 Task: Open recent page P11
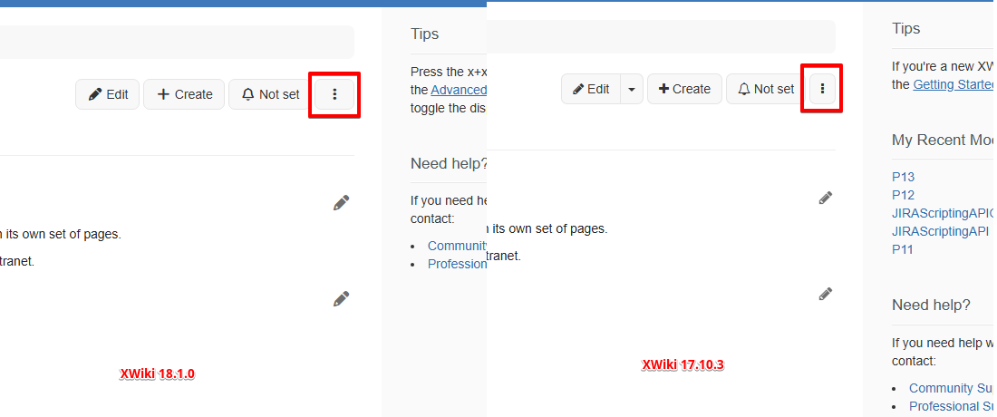[904, 249]
